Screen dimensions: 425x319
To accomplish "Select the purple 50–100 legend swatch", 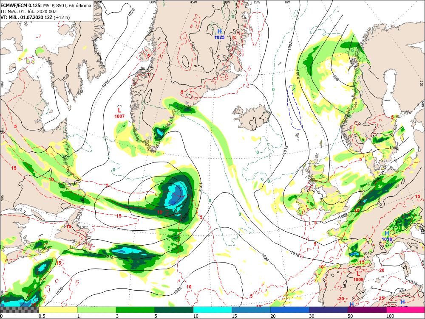I will [x=367, y=310].
